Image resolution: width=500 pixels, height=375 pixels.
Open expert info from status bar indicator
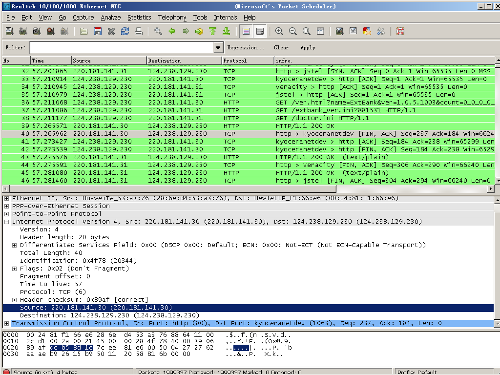point(6,372)
